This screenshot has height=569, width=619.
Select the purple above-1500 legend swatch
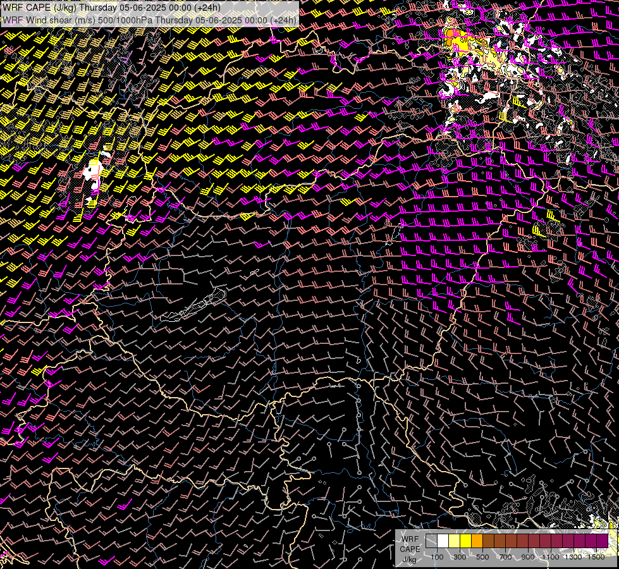[x=602, y=541]
